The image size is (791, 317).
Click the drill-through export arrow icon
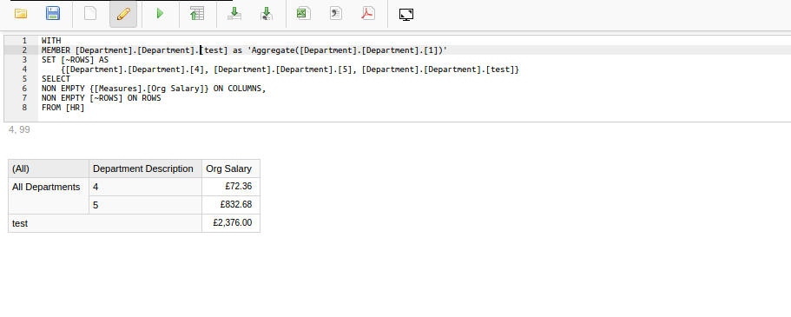pos(267,14)
